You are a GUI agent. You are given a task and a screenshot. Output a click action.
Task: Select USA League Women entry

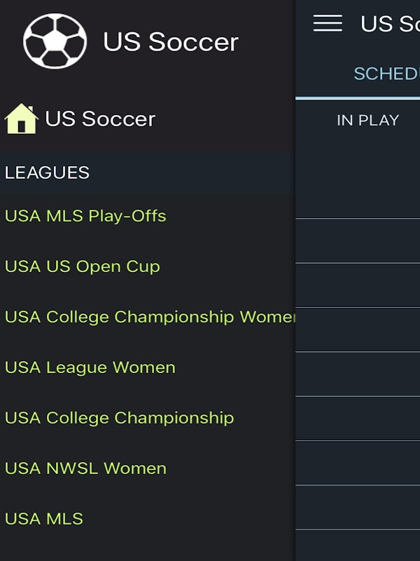pyautogui.click(x=90, y=367)
